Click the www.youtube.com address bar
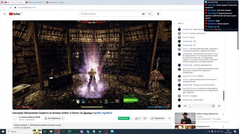The width and height of the screenshot is (239, 134). coord(27,7)
